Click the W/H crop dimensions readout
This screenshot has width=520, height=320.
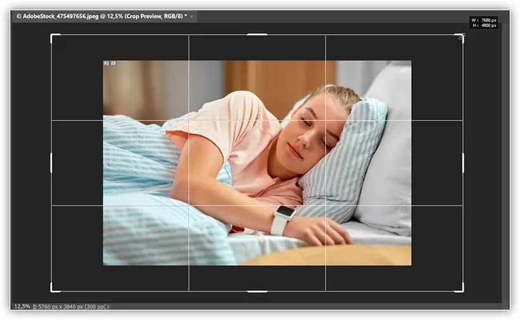click(484, 23)
